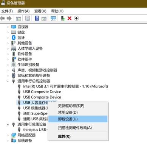Screen dimensions: 147x144
Task: Click update driver toolbar icon
Action: [x=63, y=19]
